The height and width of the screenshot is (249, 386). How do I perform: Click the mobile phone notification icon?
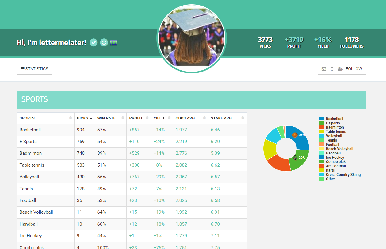click(332, 69)
